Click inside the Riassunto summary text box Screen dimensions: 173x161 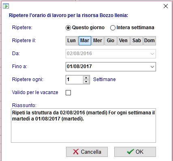tap(83, 125)
